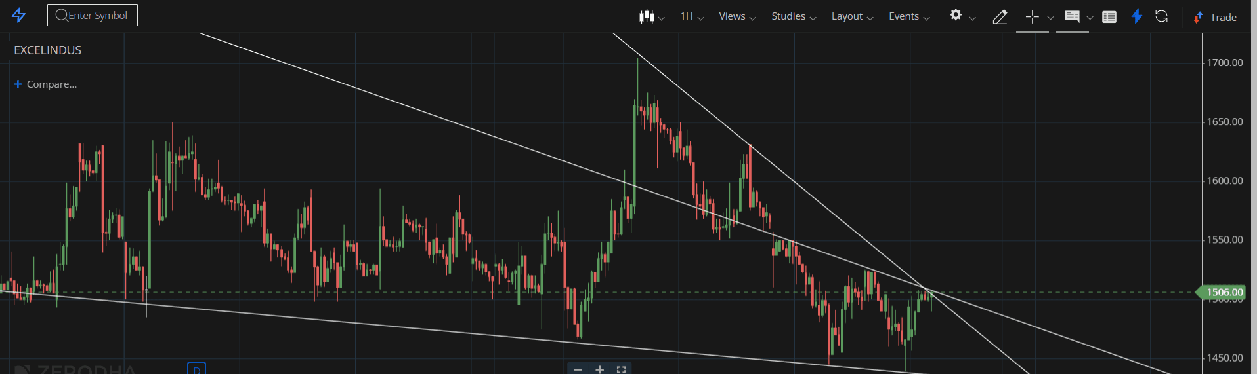Screen dimensions: 1257x374
Task: Open the Layout menu
Action: click(x=852, y=16)
